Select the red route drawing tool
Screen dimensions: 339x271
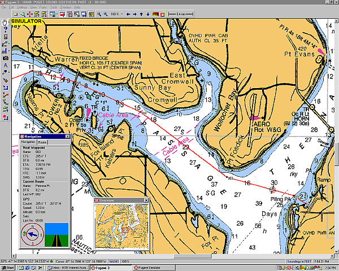(x=5, y=43)
